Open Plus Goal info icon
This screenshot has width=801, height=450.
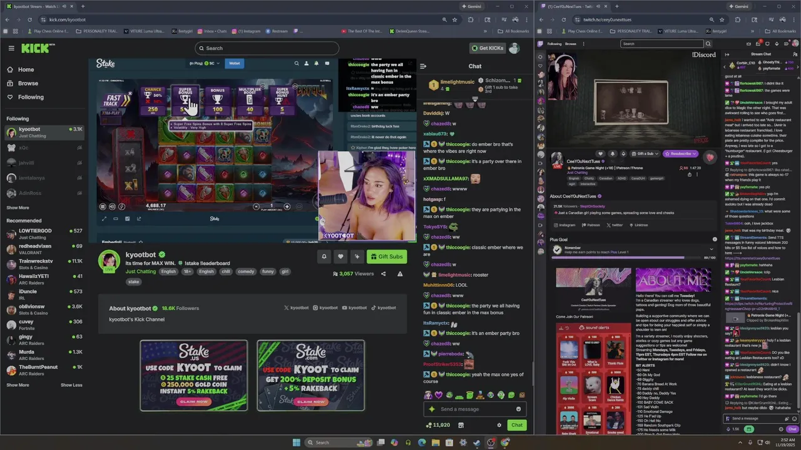coord(715,239)
